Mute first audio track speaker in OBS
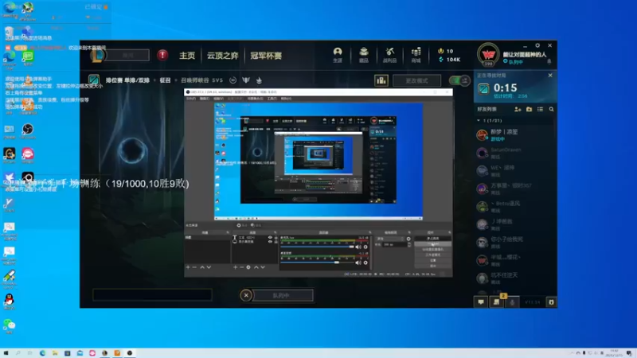637x358 pixels. (x=358, y=247)
